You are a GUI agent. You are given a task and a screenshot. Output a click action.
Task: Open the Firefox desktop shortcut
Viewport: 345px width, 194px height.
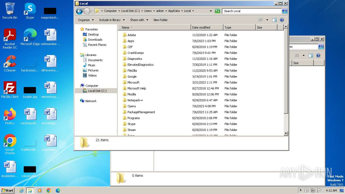tap(10, 116)
